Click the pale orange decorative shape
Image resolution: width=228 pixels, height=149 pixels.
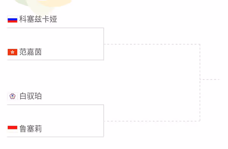[55, 3]
